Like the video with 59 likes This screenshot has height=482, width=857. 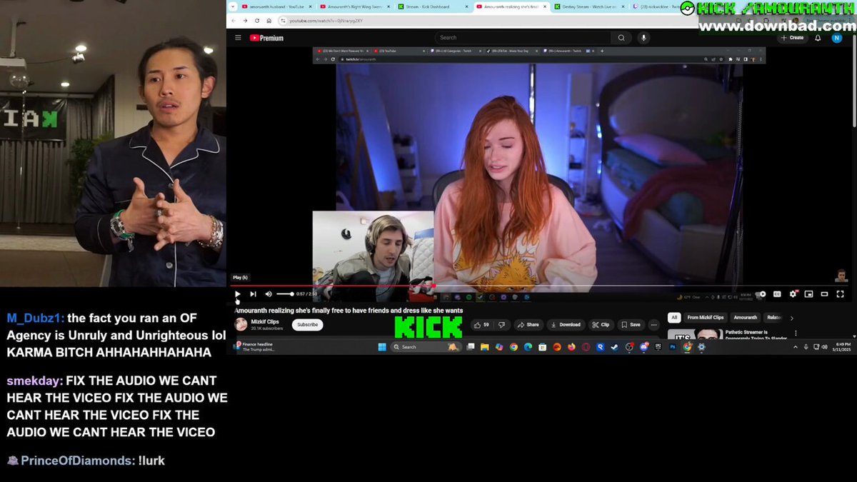(482, 324)
